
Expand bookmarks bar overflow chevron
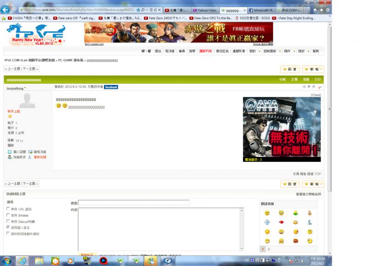click(x=329, y=16)
